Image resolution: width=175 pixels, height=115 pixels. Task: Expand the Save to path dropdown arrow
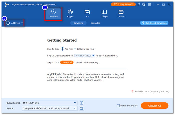pyautogui.click(x=75, y=108)
